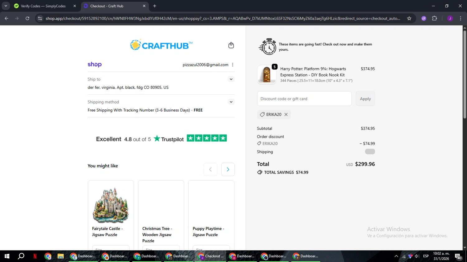This screenshot has height=262, width=467.
Task: Click the total price $299.96
Action: click(x=365, y=164)
